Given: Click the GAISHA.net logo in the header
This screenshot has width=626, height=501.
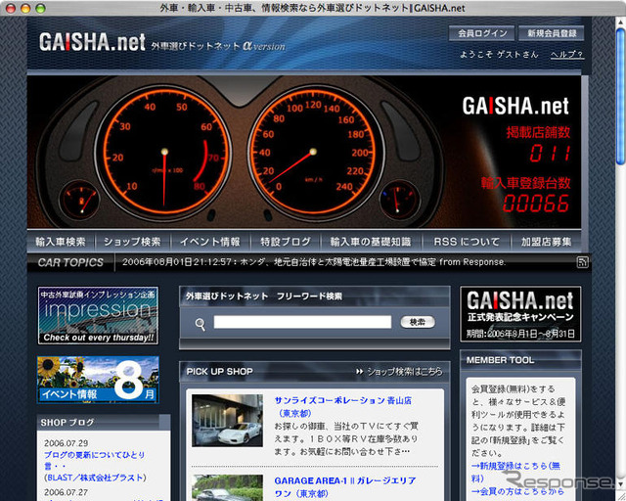Looking at the screenshot, I should click(x=92, y=42).
